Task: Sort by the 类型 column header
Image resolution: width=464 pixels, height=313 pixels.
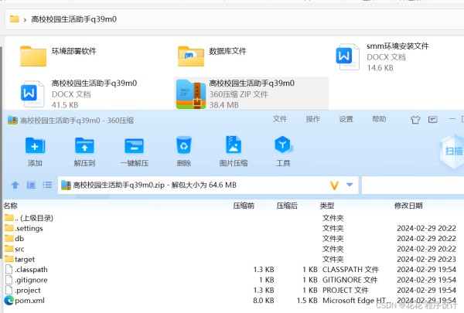Action: pos(327,206)
